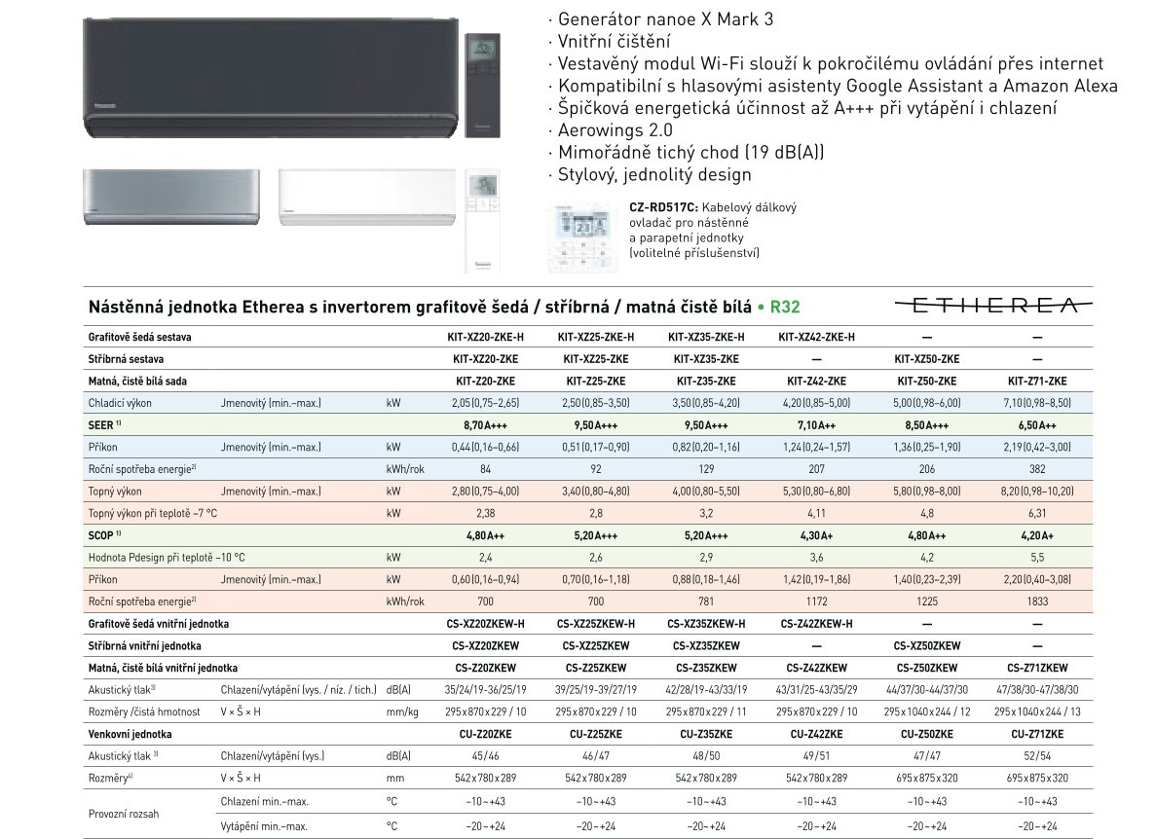The height and width of the screenshot is (839, 1156).
Task: Click the ETHEREA logo
Action: 993,305
